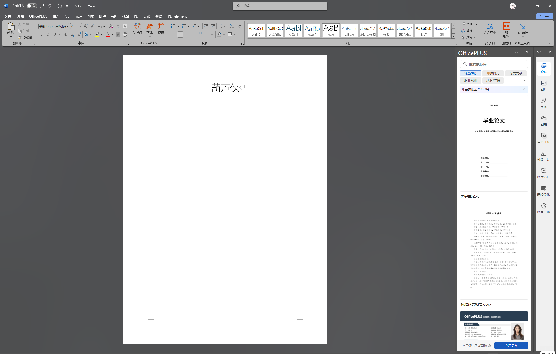Open 论文查重 plagiarism check
The height and width of the screenshot is (354, 556).
(x=490, y=29)
